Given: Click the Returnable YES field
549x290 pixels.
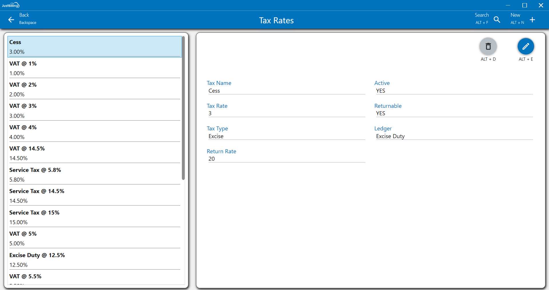Looking at the screenshot, I should (453, 113).
